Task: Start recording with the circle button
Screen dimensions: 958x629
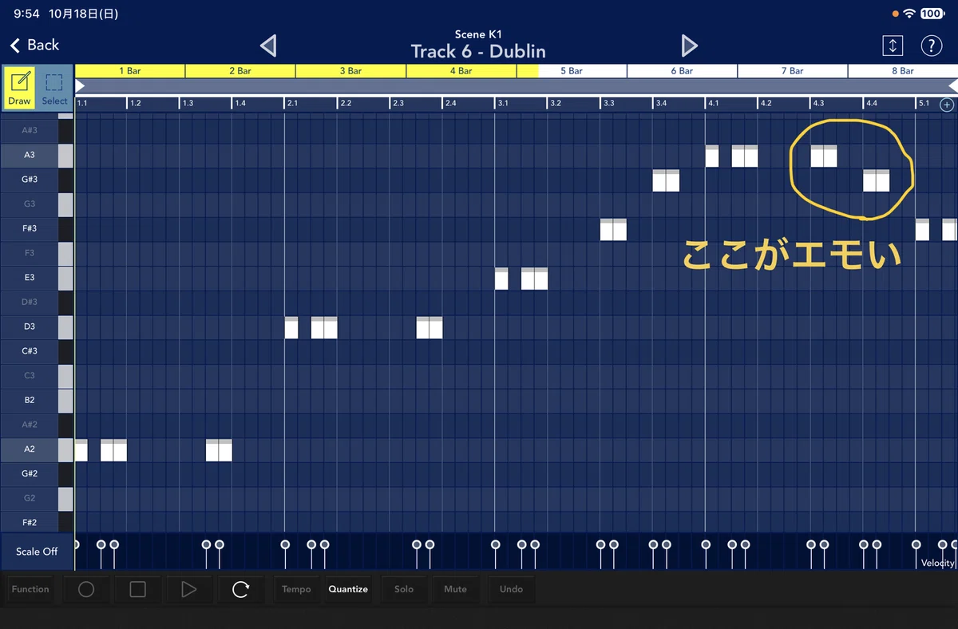Action: [x=86, y=589]
